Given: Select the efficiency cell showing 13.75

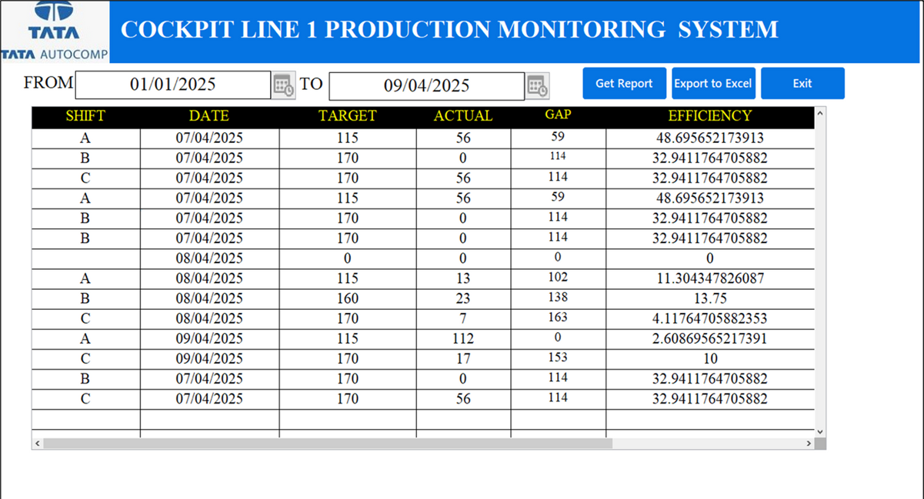Looking at the screenshot, I should (709, 298).
